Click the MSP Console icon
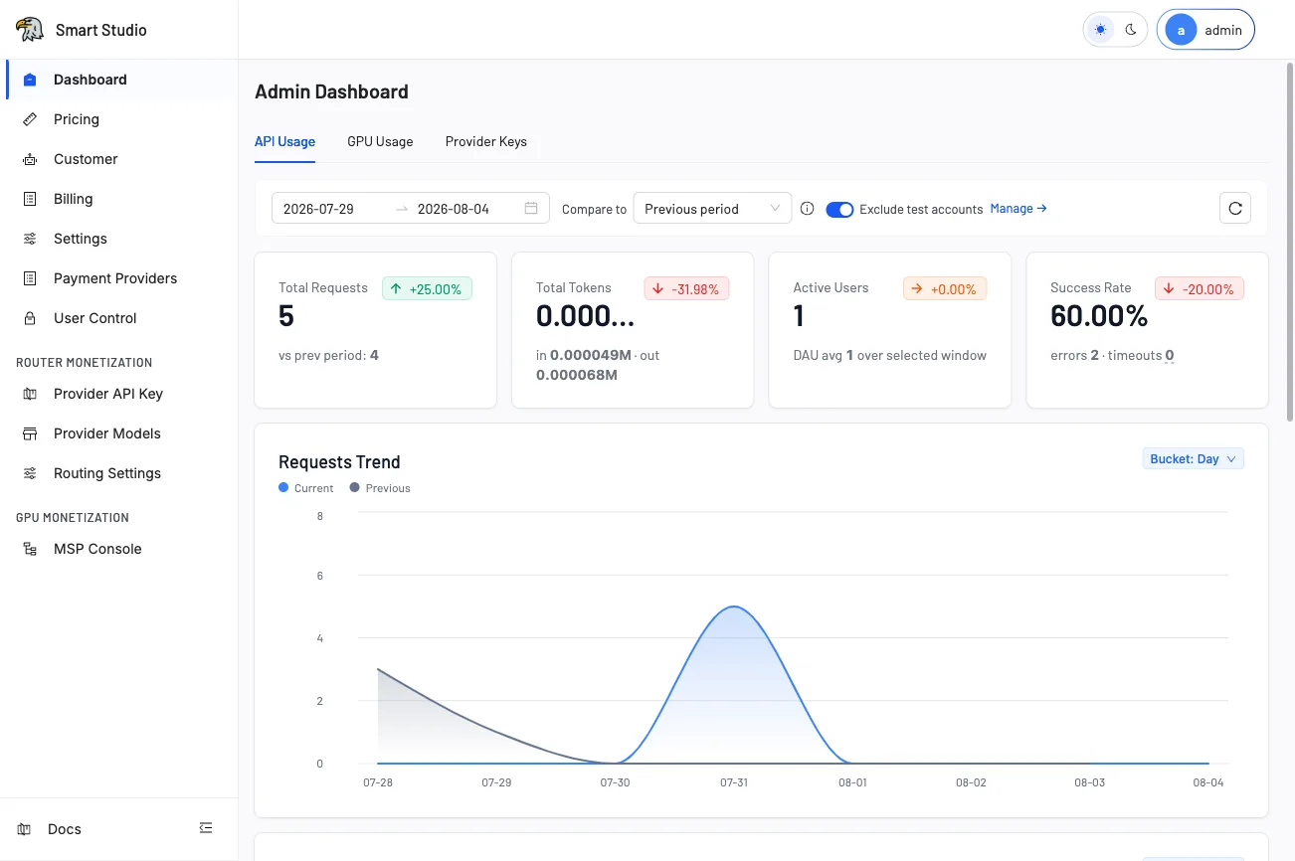1295x861 pixels. [x=30, y=549]
